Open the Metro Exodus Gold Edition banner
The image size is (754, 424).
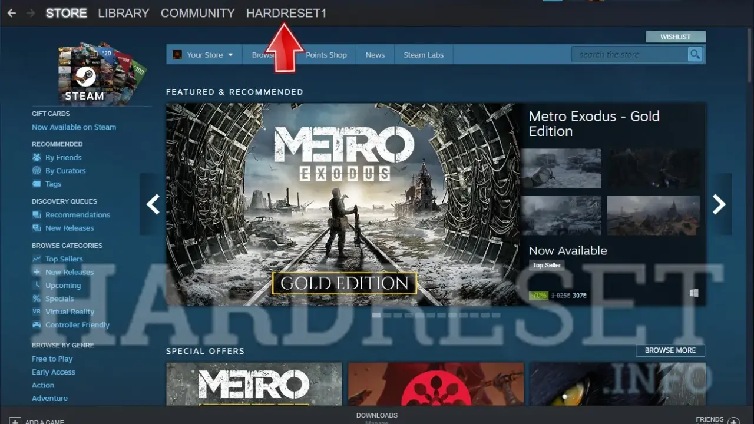coord(344,204)
